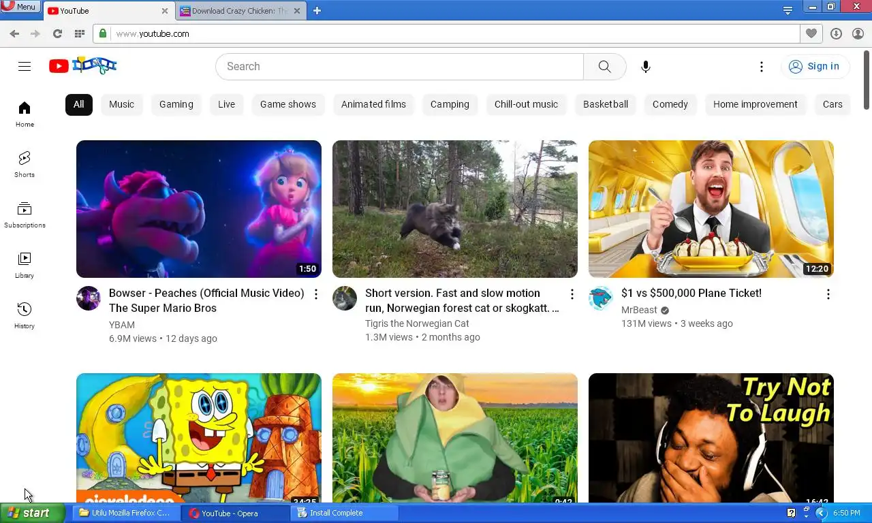This screenshot has width=872, height=523.
Task: Open the YBAM channel name link
Action: tap(122, 325)
